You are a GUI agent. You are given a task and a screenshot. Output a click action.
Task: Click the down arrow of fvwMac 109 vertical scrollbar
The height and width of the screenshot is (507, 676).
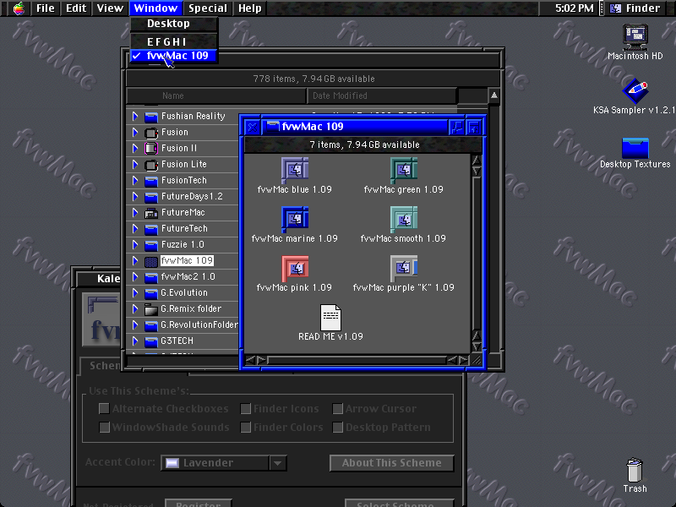pyautogui.click(x=477, y=347)
